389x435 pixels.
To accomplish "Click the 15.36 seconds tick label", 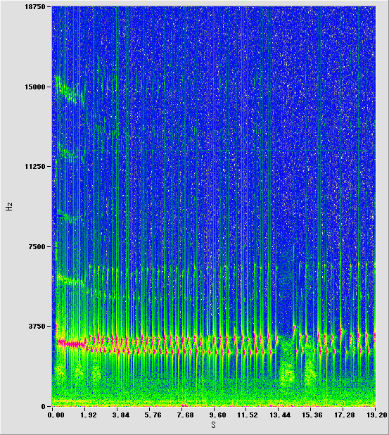I will click(x=312, y=415).
